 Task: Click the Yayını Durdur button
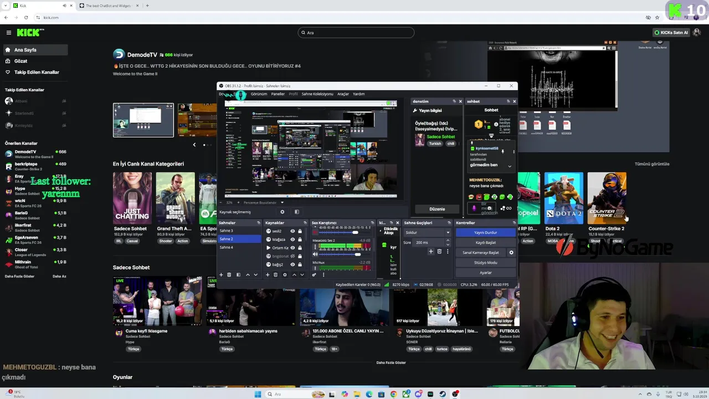[x=486, y=232]
